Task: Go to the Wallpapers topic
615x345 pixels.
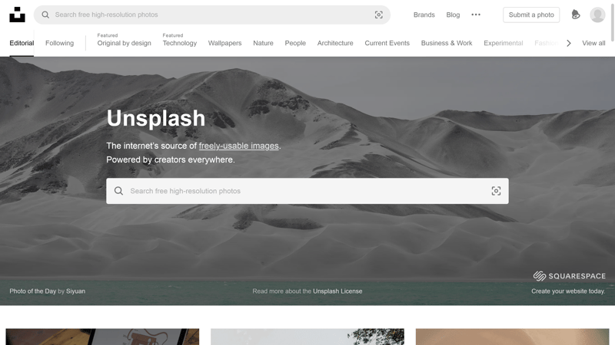Action: coord(224,43)
